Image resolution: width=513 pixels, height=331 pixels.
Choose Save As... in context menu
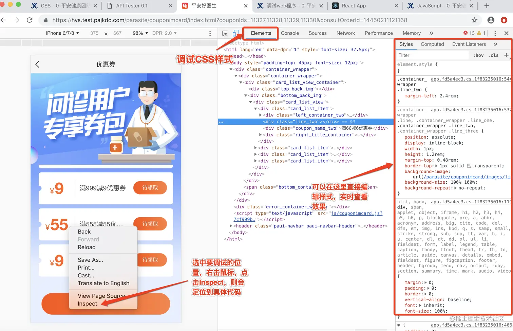click(90, 260)
